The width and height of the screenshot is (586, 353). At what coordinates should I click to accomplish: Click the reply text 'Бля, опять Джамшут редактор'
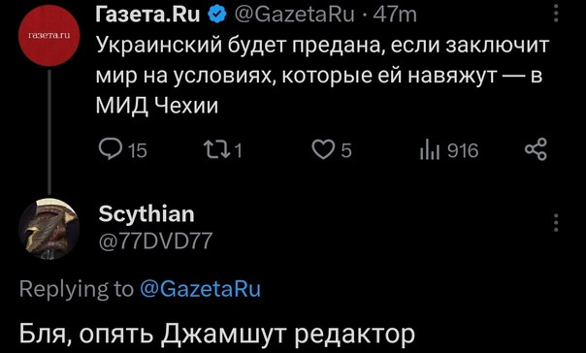217,334
